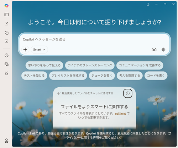This screenshot has height=148, width=178.
Task: Click the glasses Vision icon
Action: [154, 50]
